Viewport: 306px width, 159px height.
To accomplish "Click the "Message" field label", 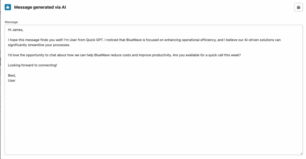I will [x=11, y=22].
